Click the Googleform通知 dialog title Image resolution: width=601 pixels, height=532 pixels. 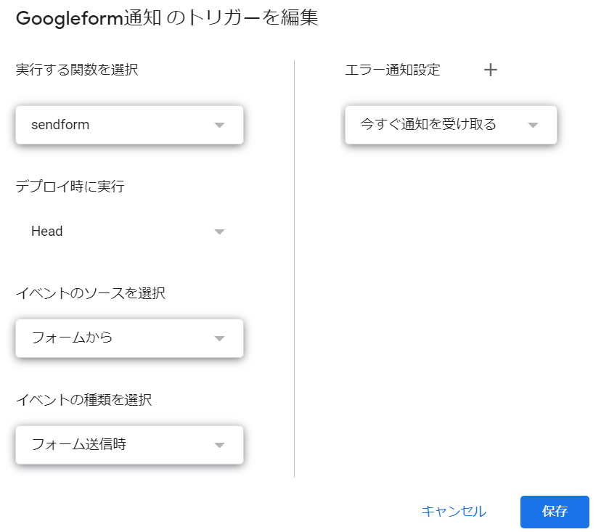tap(167, 18)
